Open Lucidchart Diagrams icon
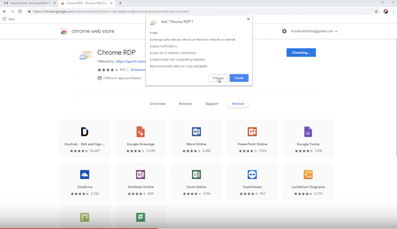The width and height of the screenshot is (397, 229). point(308,174)
